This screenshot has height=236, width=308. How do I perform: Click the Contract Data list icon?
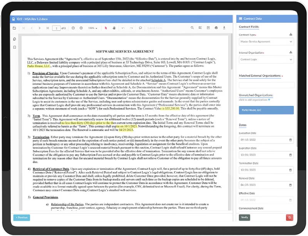240,19
